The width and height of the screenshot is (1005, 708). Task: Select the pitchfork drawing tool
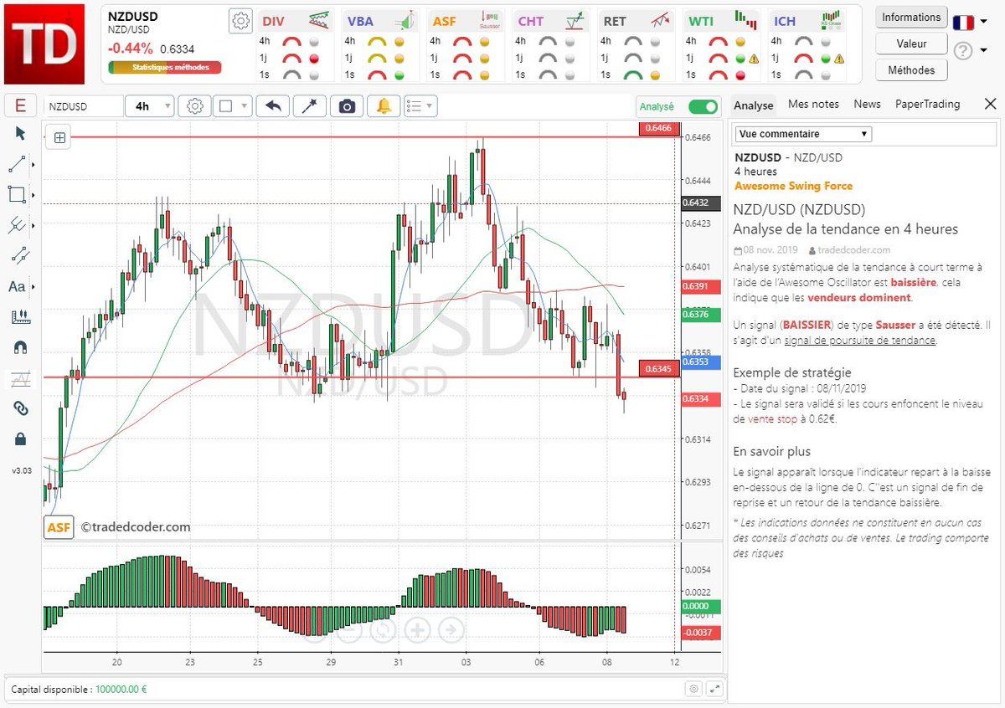(x=17, y=224)
